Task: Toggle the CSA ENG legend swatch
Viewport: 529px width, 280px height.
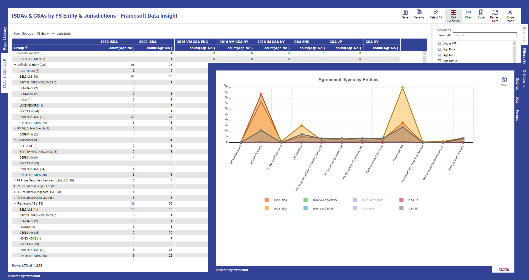Action: (355, 208)
